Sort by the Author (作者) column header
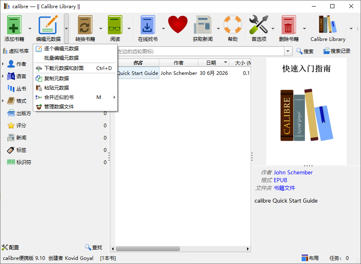The image size is (361, 264). click(178, 63)
